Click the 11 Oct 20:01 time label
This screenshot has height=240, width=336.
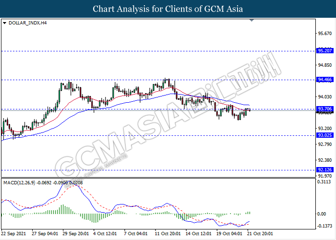168,234
